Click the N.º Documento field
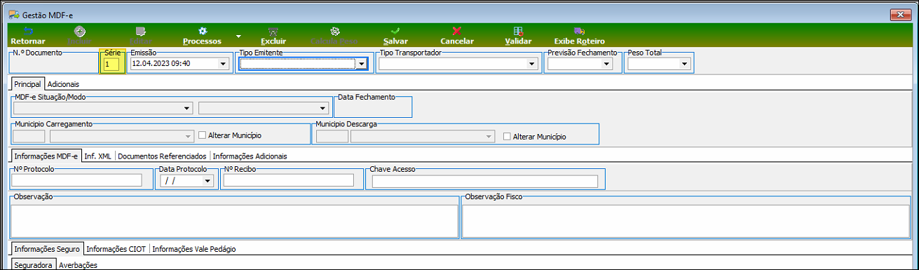Viewport: 919px width, 270px height. pyautogui.click(x=53, y=64)
